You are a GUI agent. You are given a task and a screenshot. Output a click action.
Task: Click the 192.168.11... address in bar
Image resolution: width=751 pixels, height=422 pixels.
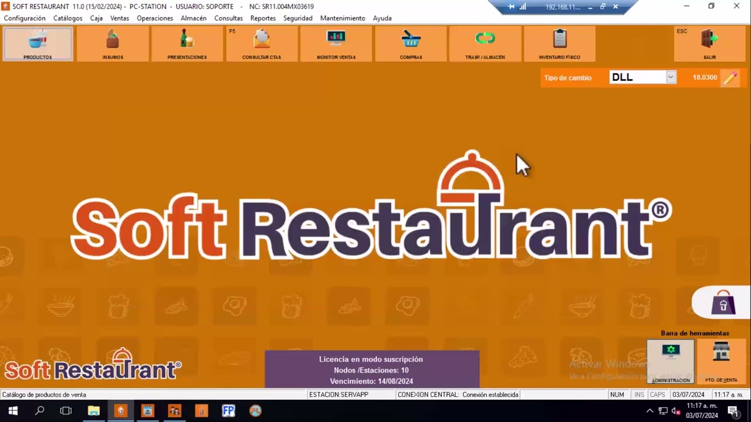[x=563, y=7]
